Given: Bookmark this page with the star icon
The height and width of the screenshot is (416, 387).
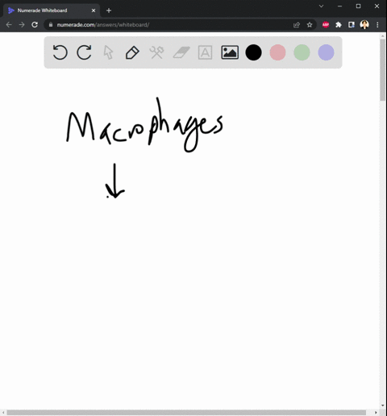Looking at the screenshot, I should (310, 25).
